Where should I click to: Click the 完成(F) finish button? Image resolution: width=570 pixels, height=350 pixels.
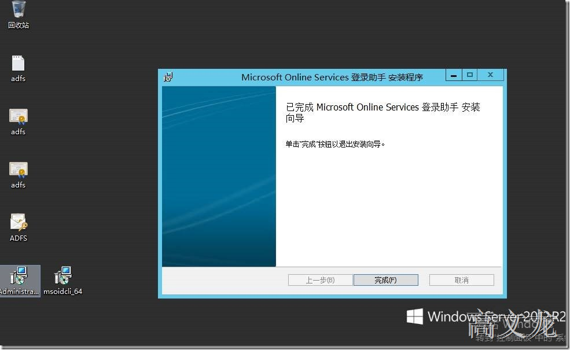coord(386,280)
